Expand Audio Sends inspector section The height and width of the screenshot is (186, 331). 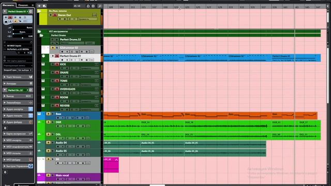[4, 116]
